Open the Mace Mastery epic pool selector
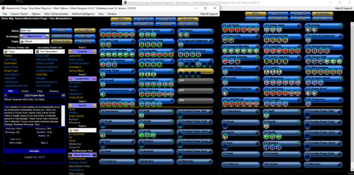354x175 pixels. (x=82, y=155)
